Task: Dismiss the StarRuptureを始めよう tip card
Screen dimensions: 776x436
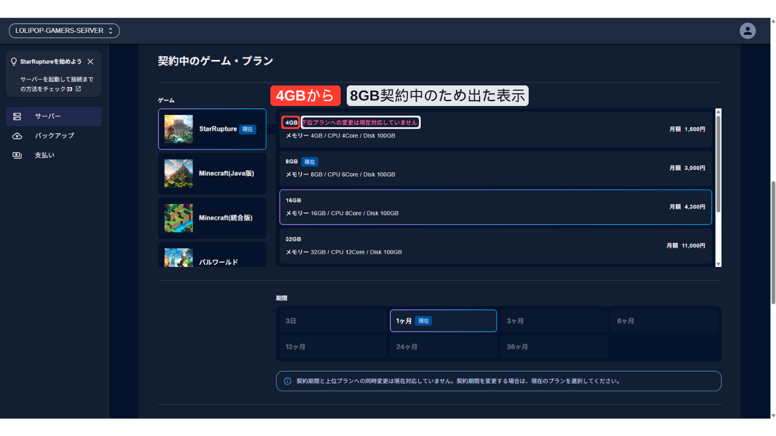Action: click(x=90, y=62)
